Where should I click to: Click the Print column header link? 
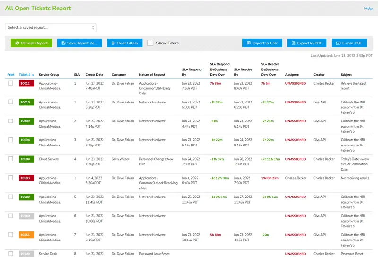coord(11,75)
